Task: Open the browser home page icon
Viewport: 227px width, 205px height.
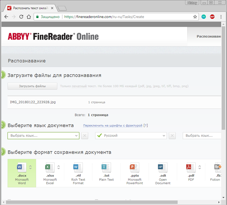Action: click(29, 17)
